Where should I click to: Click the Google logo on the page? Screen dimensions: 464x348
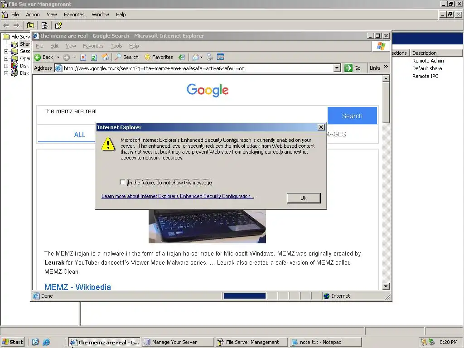pyautogui.click(x=208, y=90)
